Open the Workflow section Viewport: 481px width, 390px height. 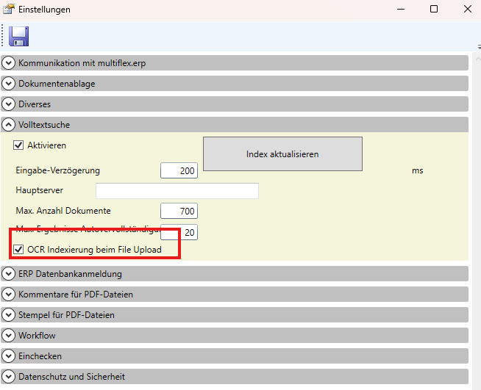point(9,336)
